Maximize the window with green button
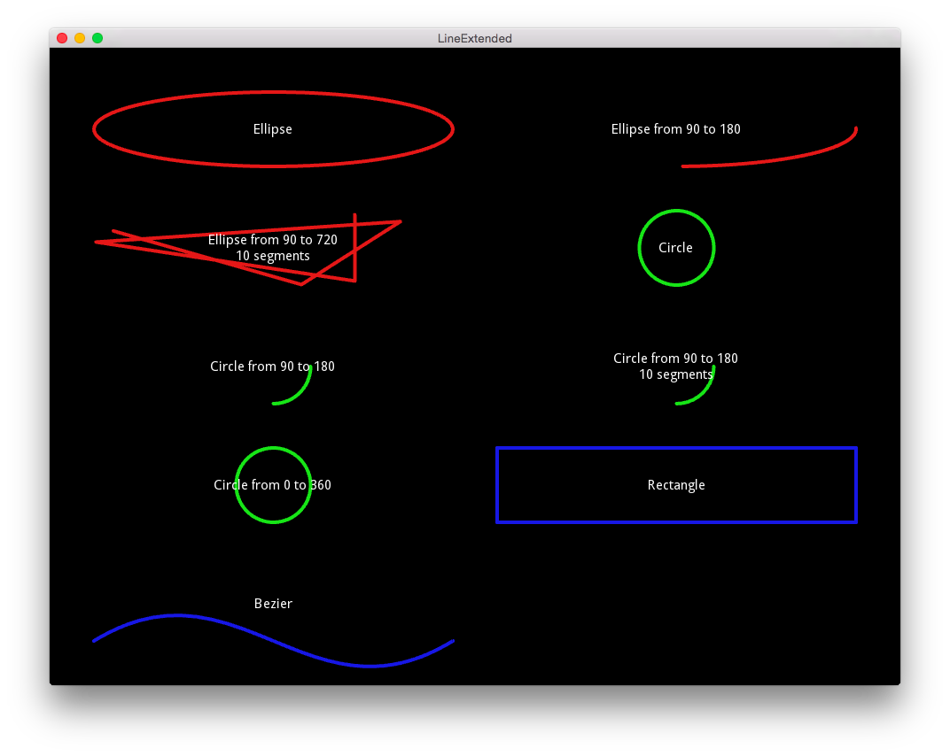The height and width of the screenshot is (756, 950). tap(97, 38)
